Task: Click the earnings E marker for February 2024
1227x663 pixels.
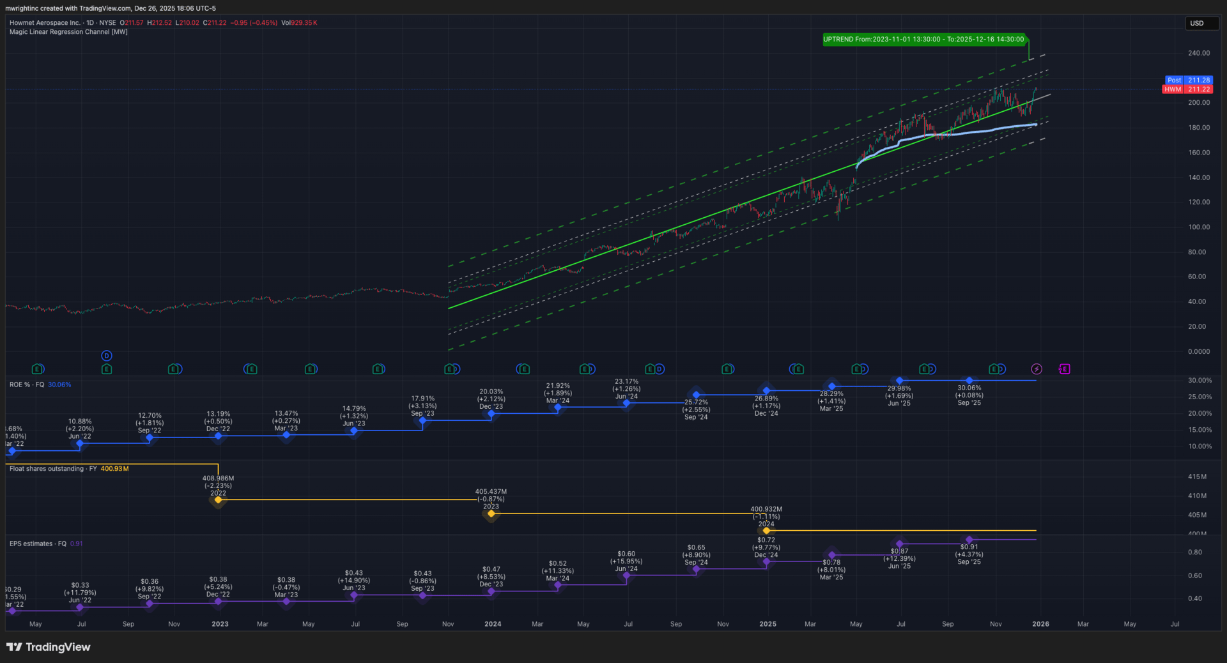Action: [523, 369]
